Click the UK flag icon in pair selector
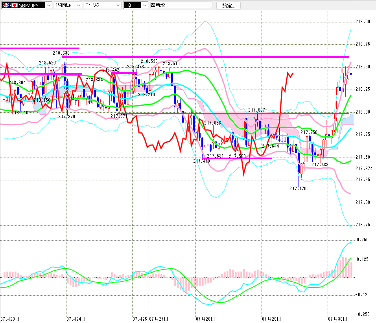 [6, 5]
